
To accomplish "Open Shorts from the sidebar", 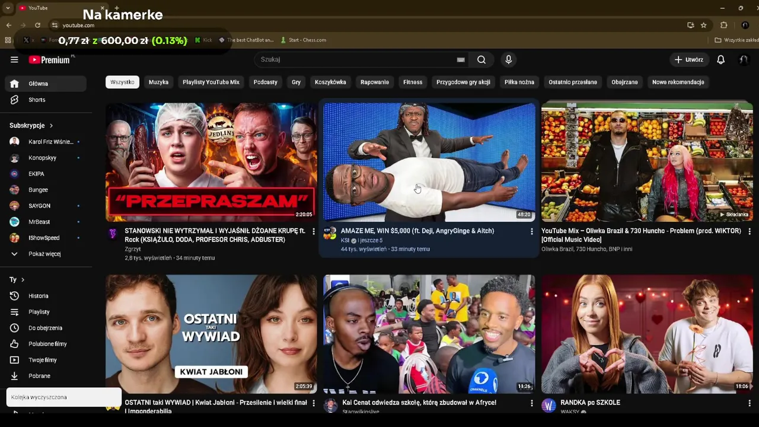I will tap(46, 100).
